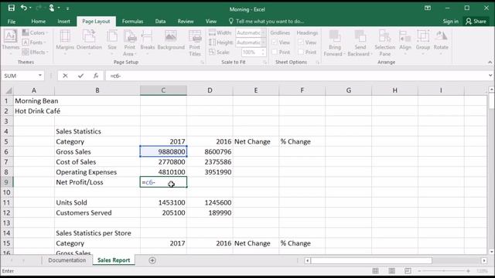Open the theme Effects menu
This screenshot has height=278, width=495.
[x=36, y=52]
